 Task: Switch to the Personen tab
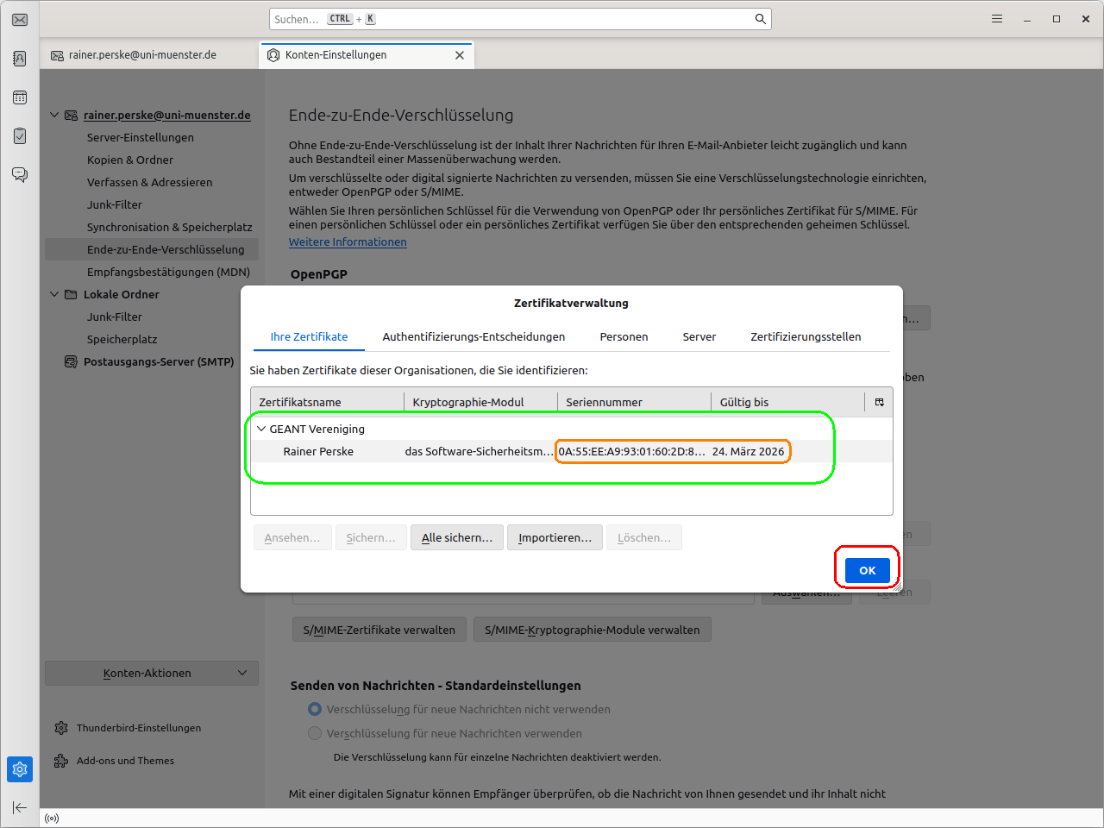click(624, 336)
